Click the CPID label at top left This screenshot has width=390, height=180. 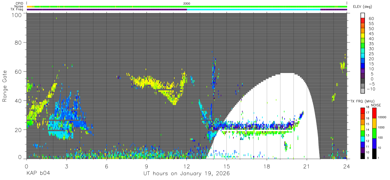click(x=19, y=3)
